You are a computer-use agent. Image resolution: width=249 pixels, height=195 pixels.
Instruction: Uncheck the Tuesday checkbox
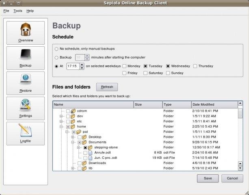tap(145, 66)
